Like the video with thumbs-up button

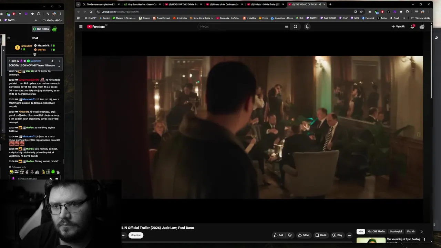[278, 235]
